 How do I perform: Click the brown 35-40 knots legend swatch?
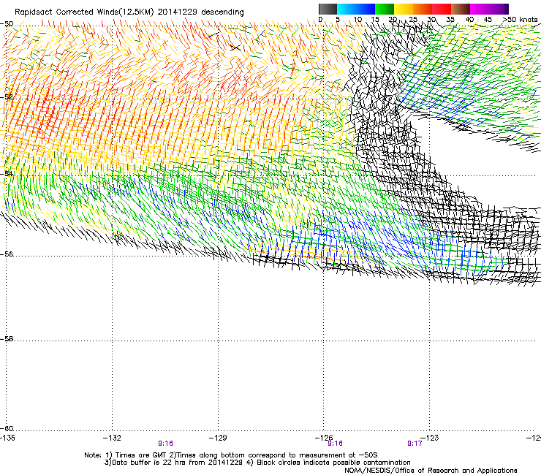click(461, 9)
